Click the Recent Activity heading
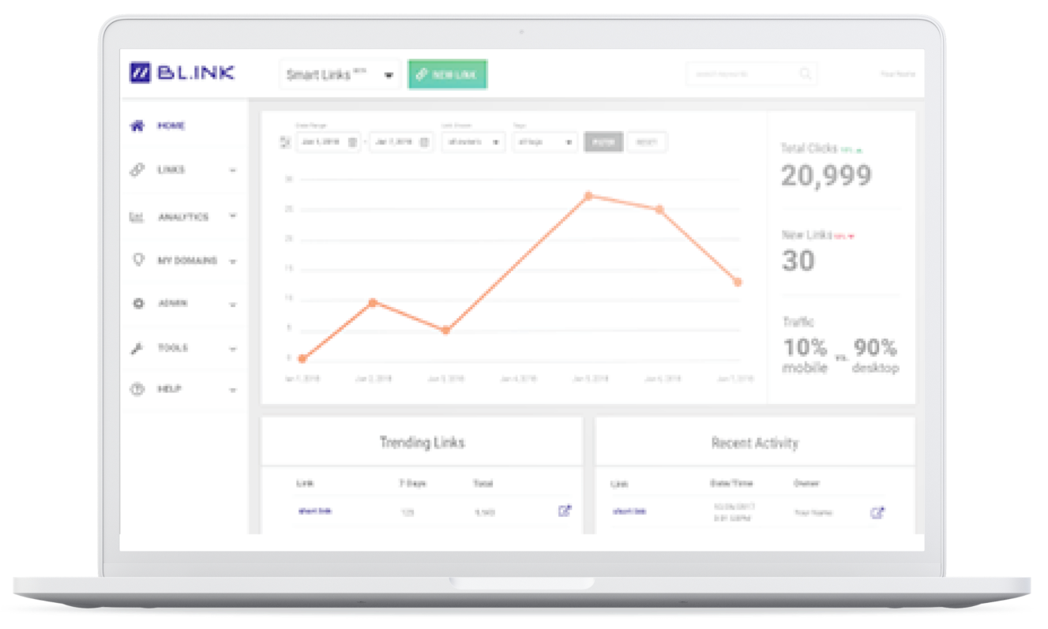The width and height of the screenshot is (1048, 629). click(x=755, y=443)
